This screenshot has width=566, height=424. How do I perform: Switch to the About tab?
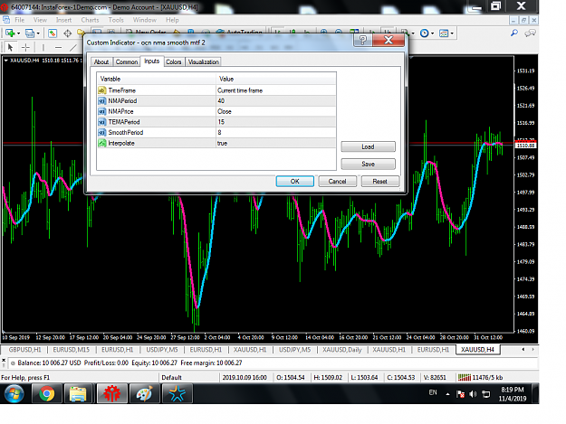point(101,62)
